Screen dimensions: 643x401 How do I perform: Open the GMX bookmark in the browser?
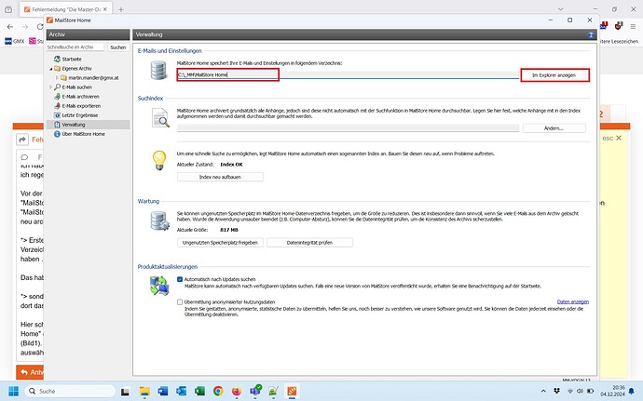pyautogui.click(x=14, y=41)
